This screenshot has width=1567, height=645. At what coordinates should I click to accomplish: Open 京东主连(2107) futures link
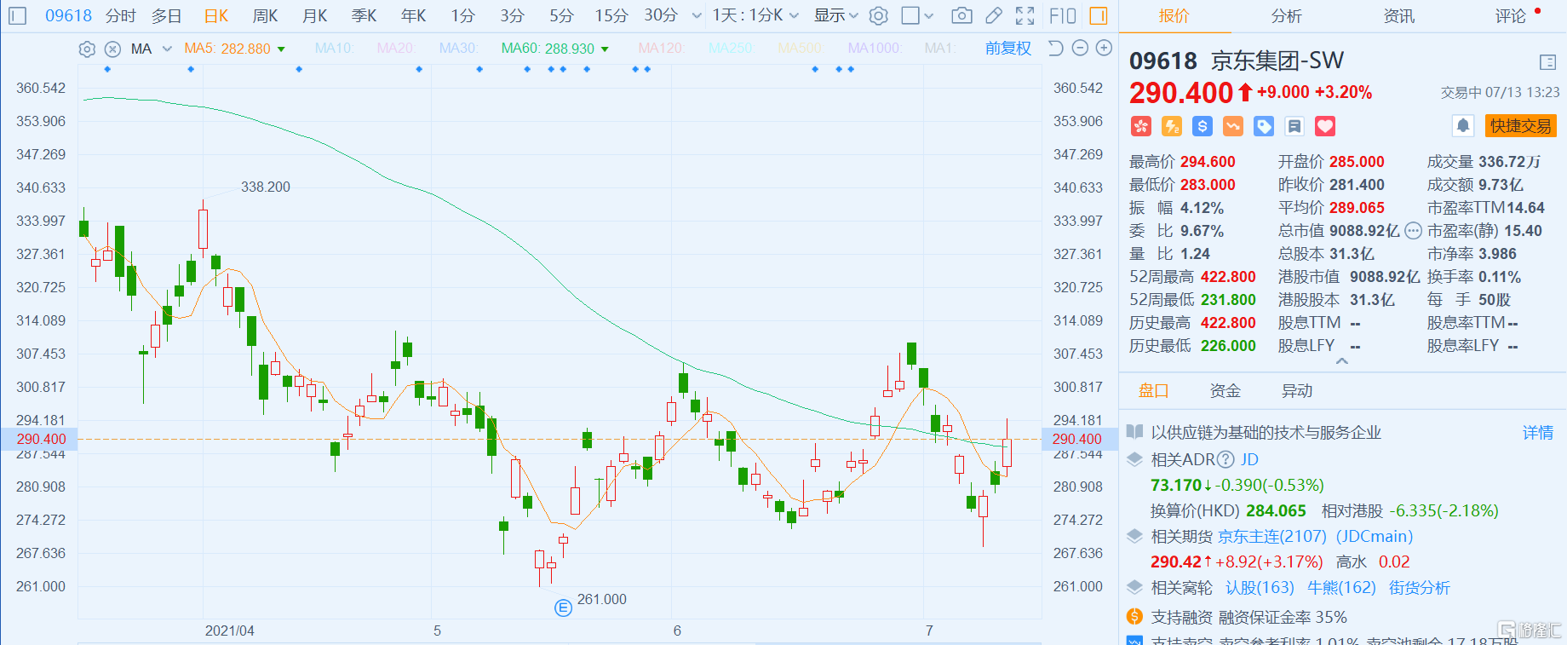pos(1272,537)
